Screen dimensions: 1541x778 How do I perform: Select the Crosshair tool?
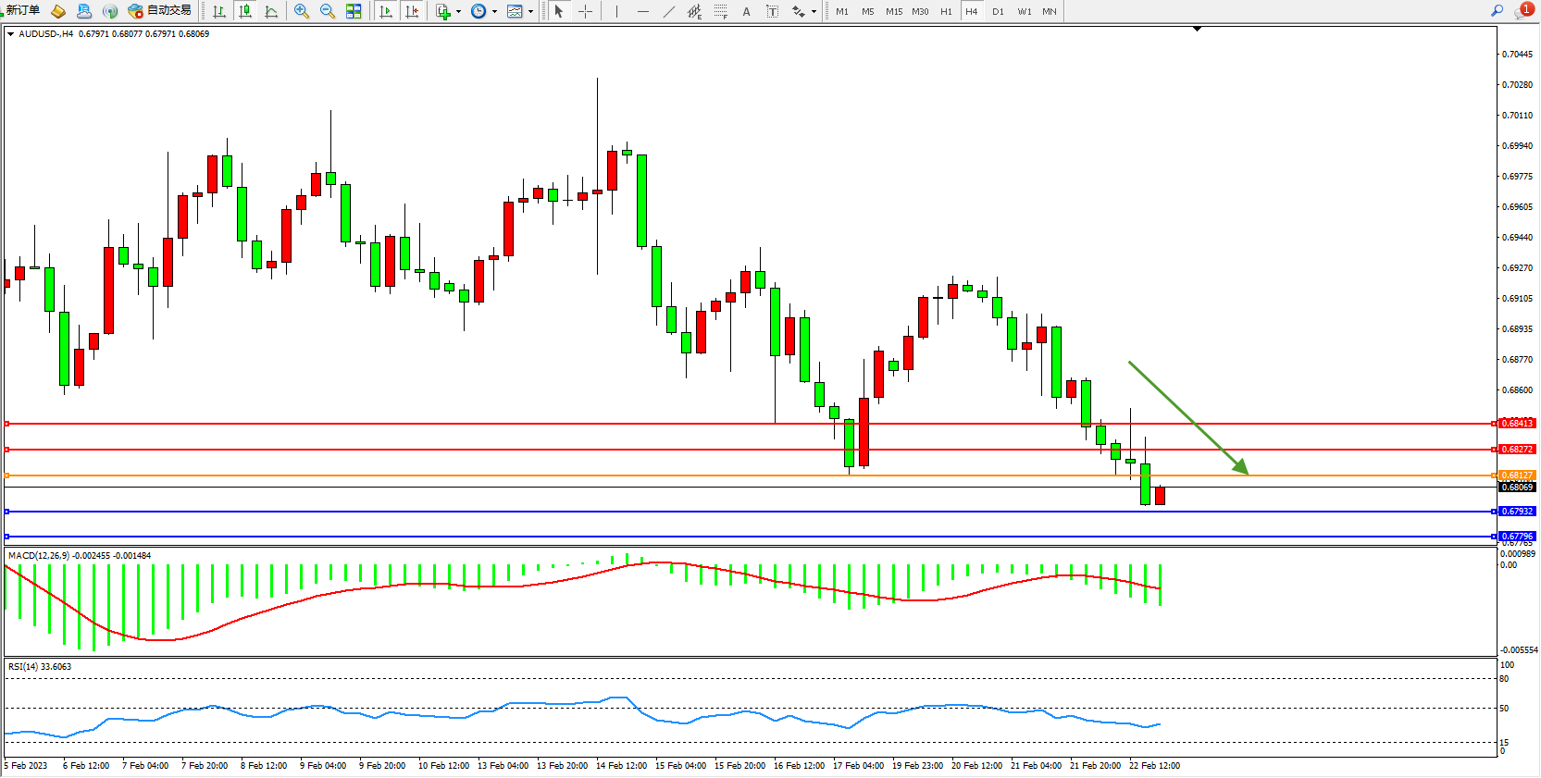pyautogui.click(x=585, y=11)
